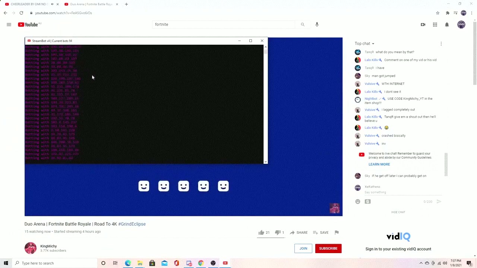Viewport: 477px width, 268px height.
Task: Open the KingMichy channel avatar
Action: (x=31, y=248)
